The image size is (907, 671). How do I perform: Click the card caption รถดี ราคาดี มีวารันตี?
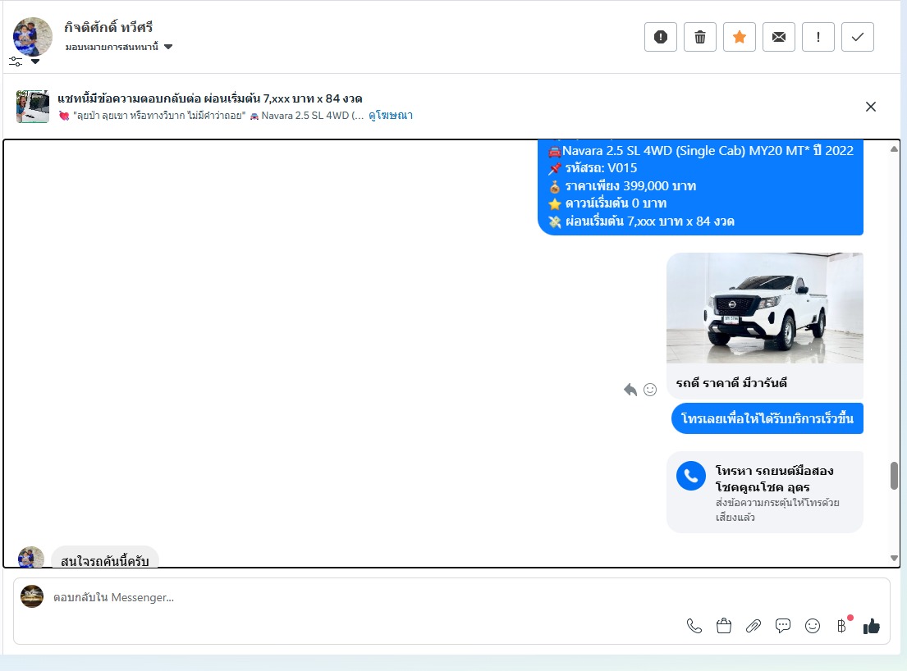click(x=731, y=383)
